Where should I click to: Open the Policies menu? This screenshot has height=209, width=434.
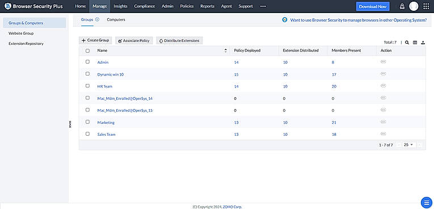pos(187,6)
